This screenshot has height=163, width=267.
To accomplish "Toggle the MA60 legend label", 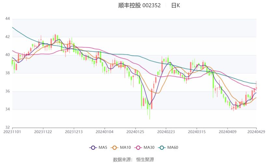I will click(173, 148).
